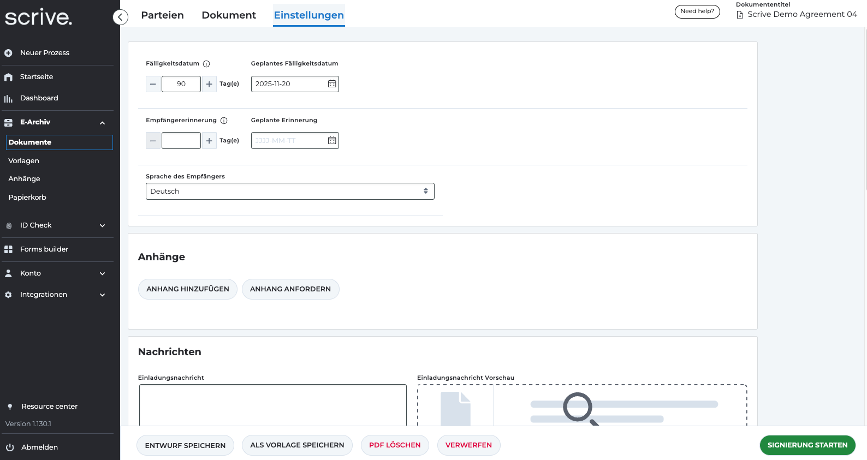
Task: Open the Forms builder section
Action: pos(44,249)
